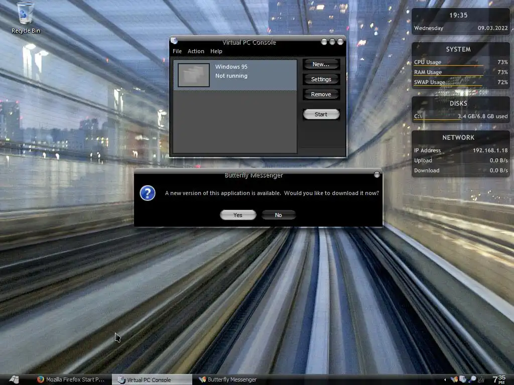Click the magnifier tray icon
The height and width of the screenshot is (385, 514).
(x=472, y=379)
